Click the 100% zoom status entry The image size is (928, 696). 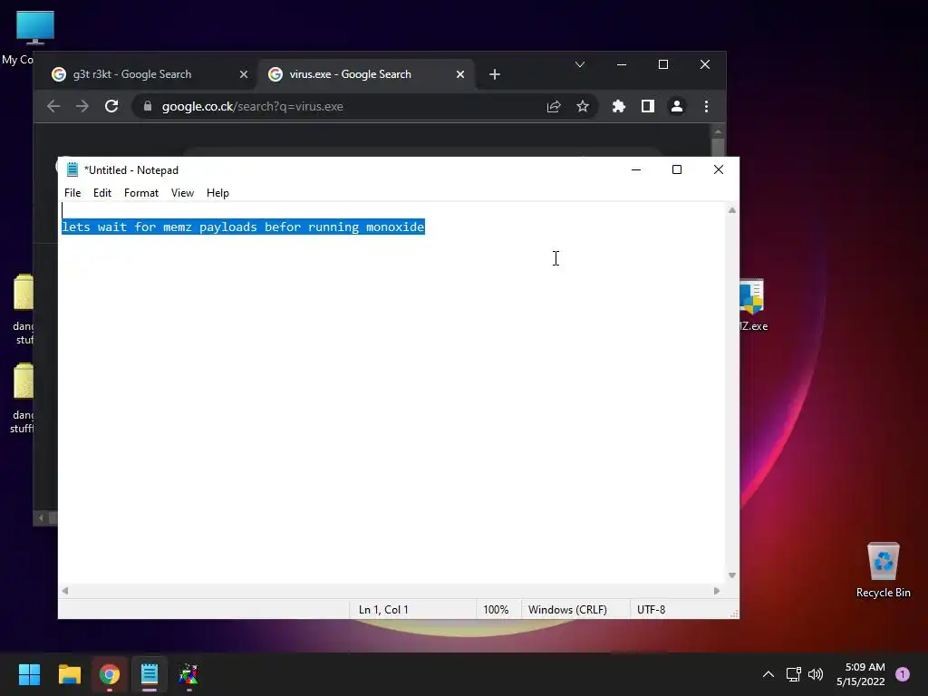(496, 610)
